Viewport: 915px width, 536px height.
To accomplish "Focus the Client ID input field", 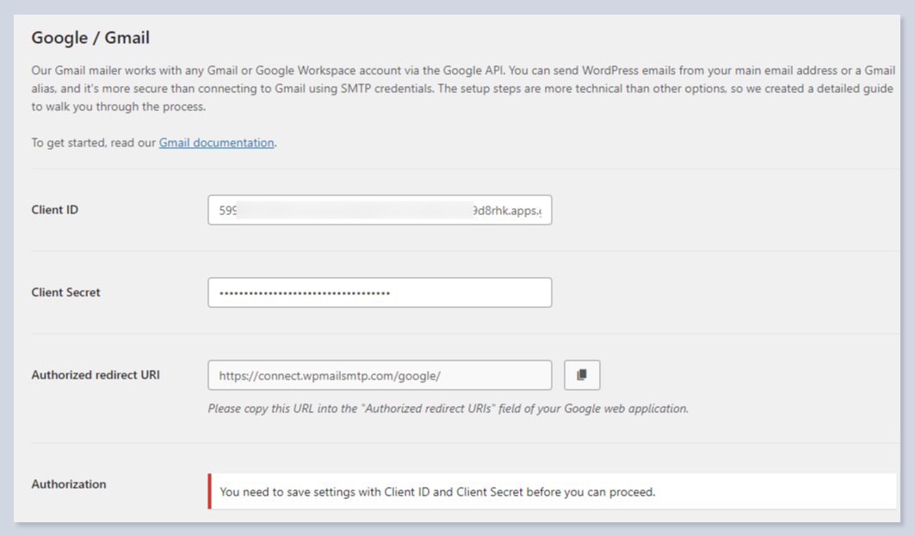I will click(x=380, y=210).
